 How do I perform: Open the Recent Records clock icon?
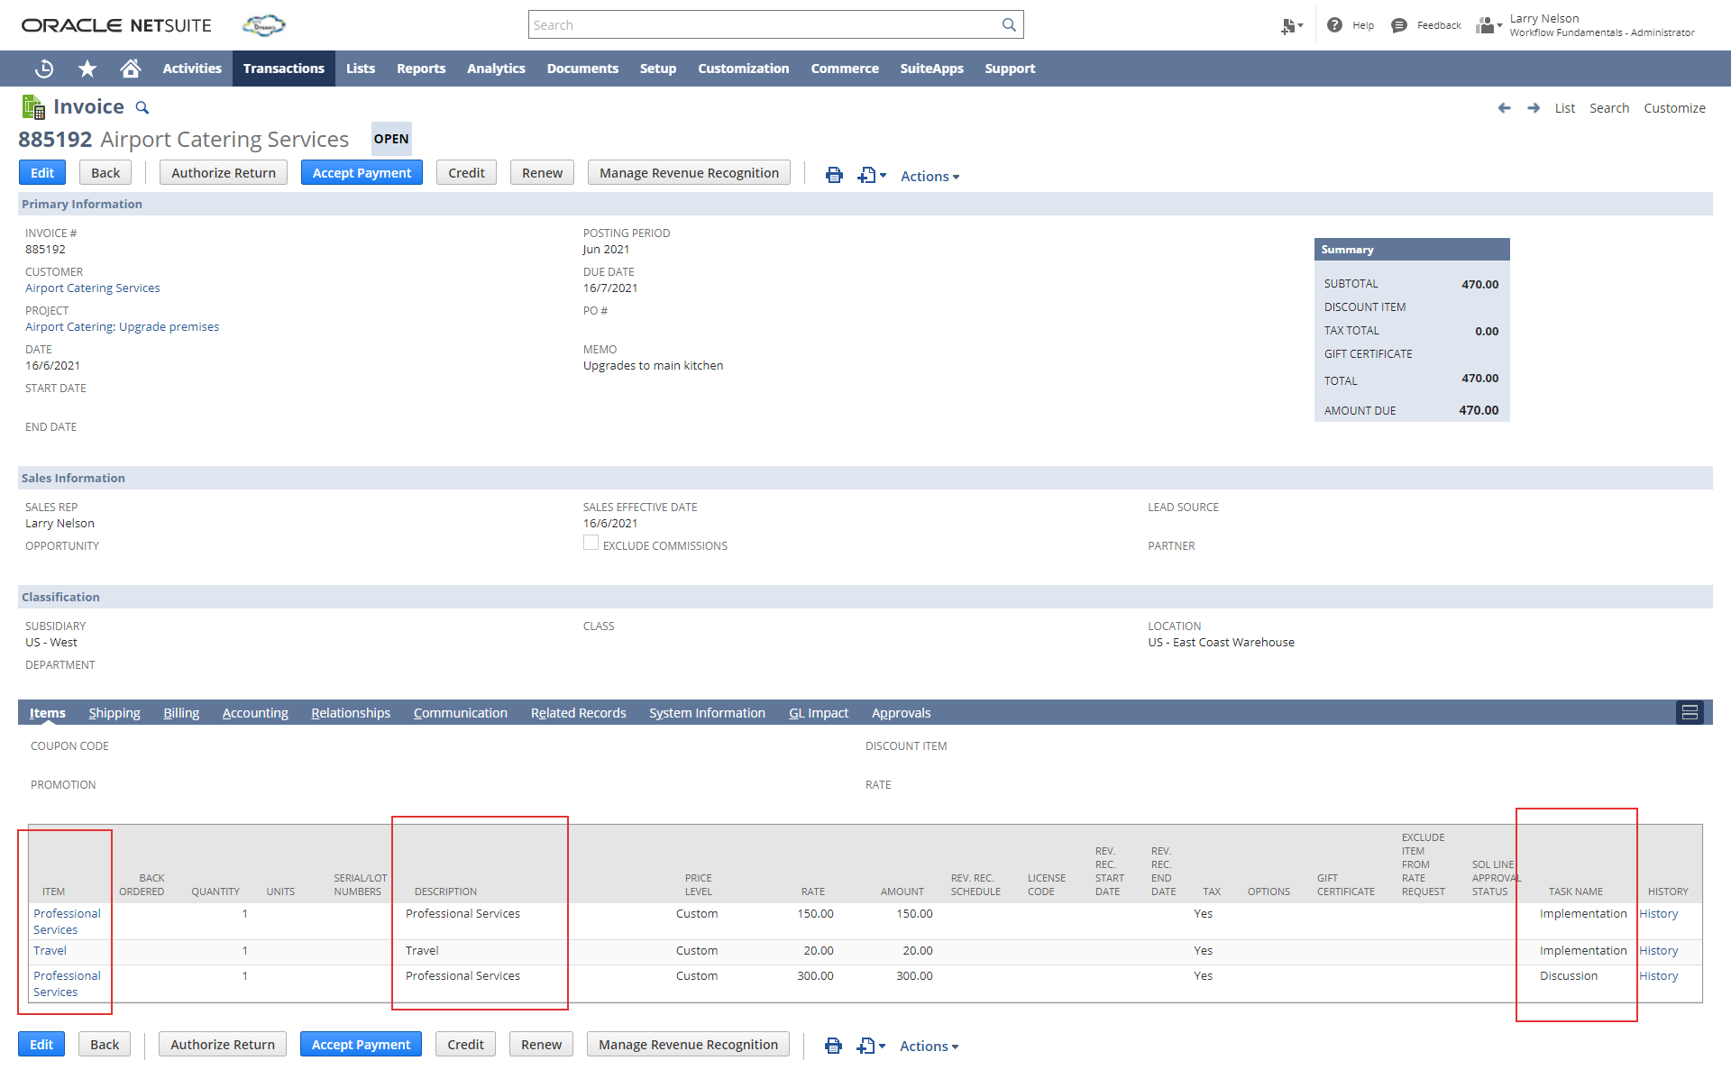click(44, 69)
